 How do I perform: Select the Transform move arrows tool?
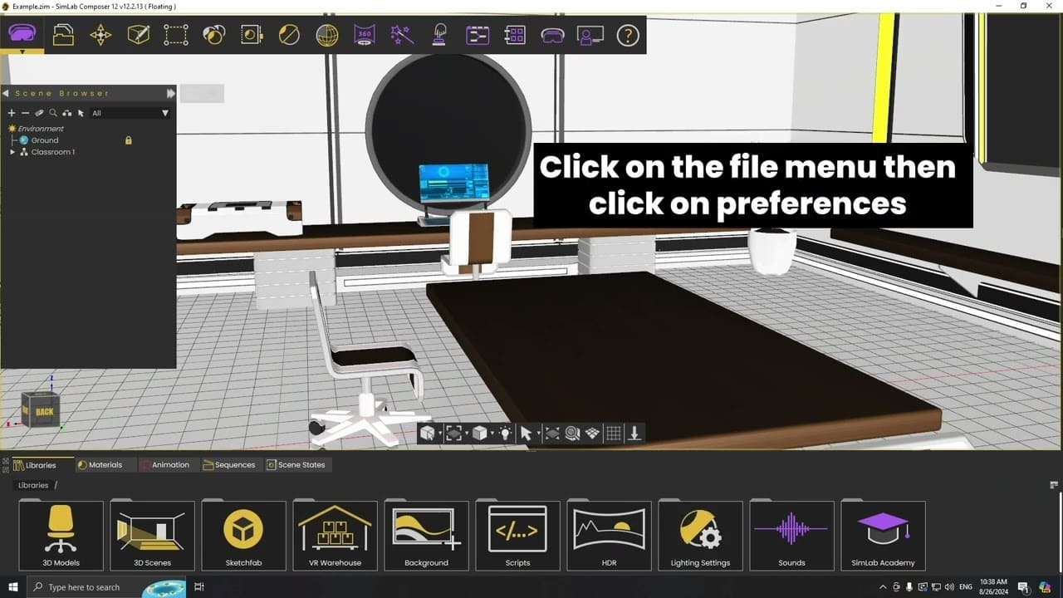point(100,35)
